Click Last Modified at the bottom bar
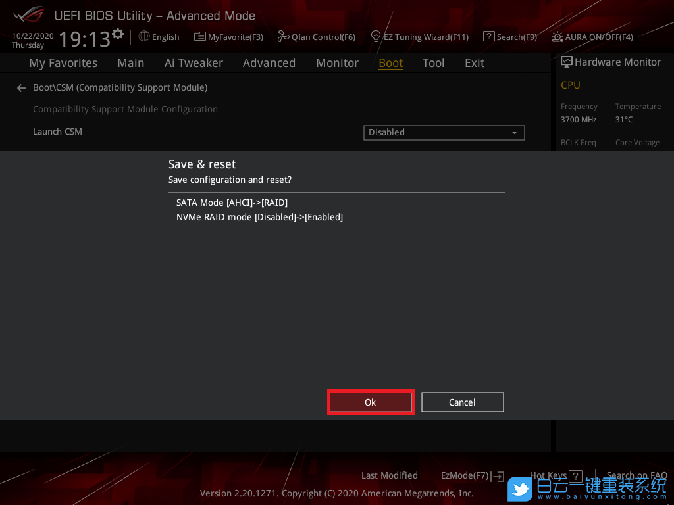 [x=389, y=475]
